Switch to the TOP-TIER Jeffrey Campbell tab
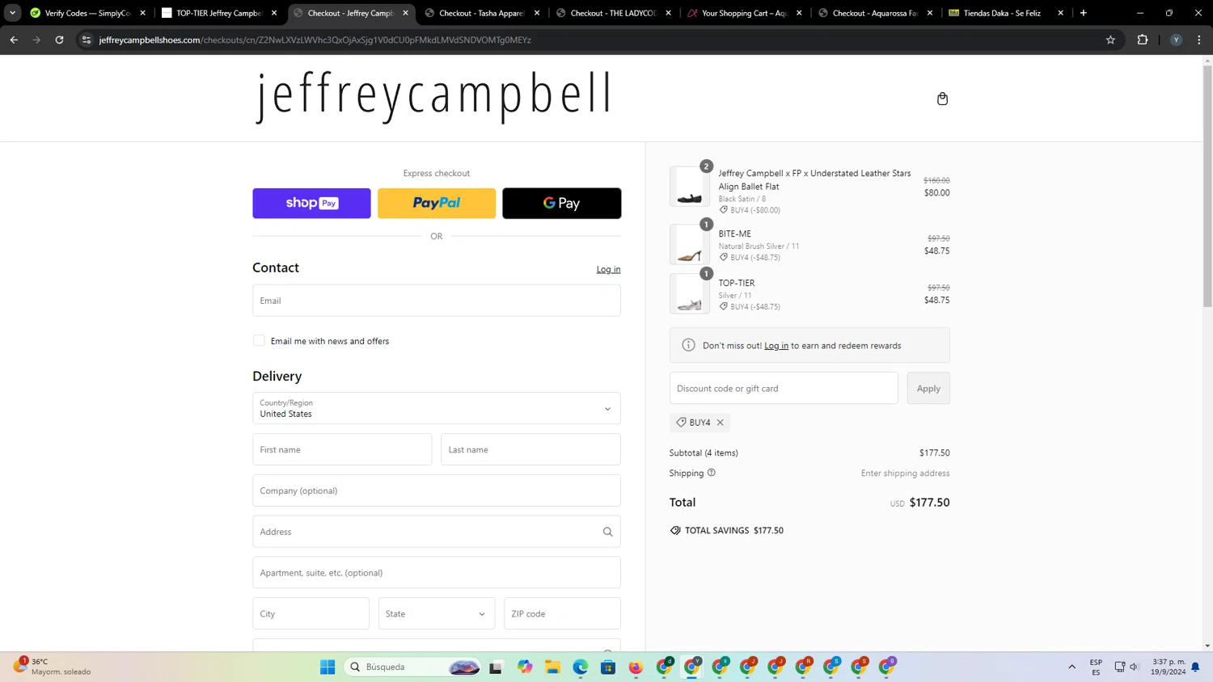This screenshot has width=1213, height=682. 219,13
